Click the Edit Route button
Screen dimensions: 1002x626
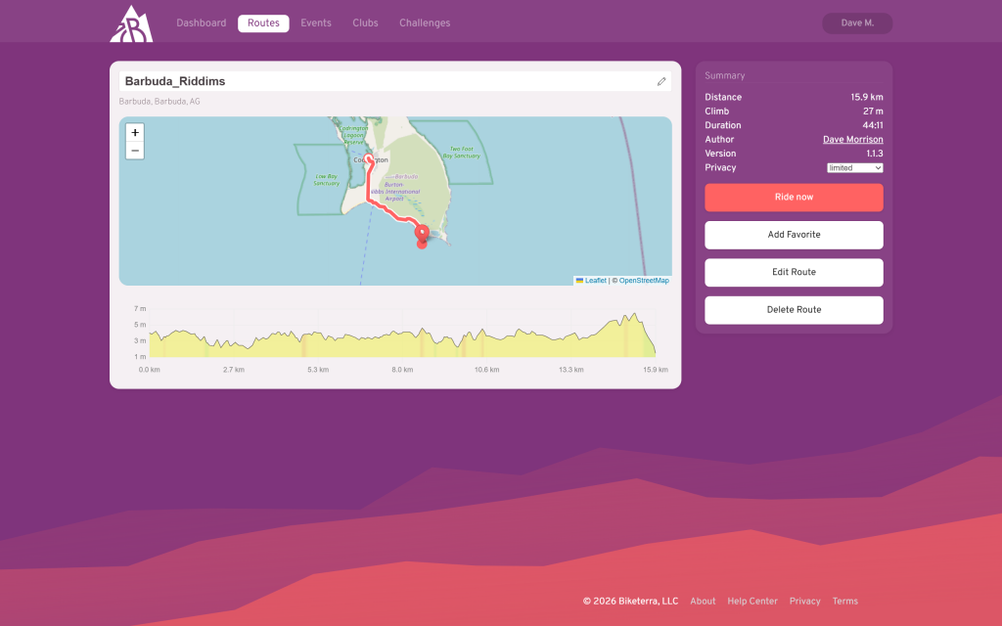(794, 272)
